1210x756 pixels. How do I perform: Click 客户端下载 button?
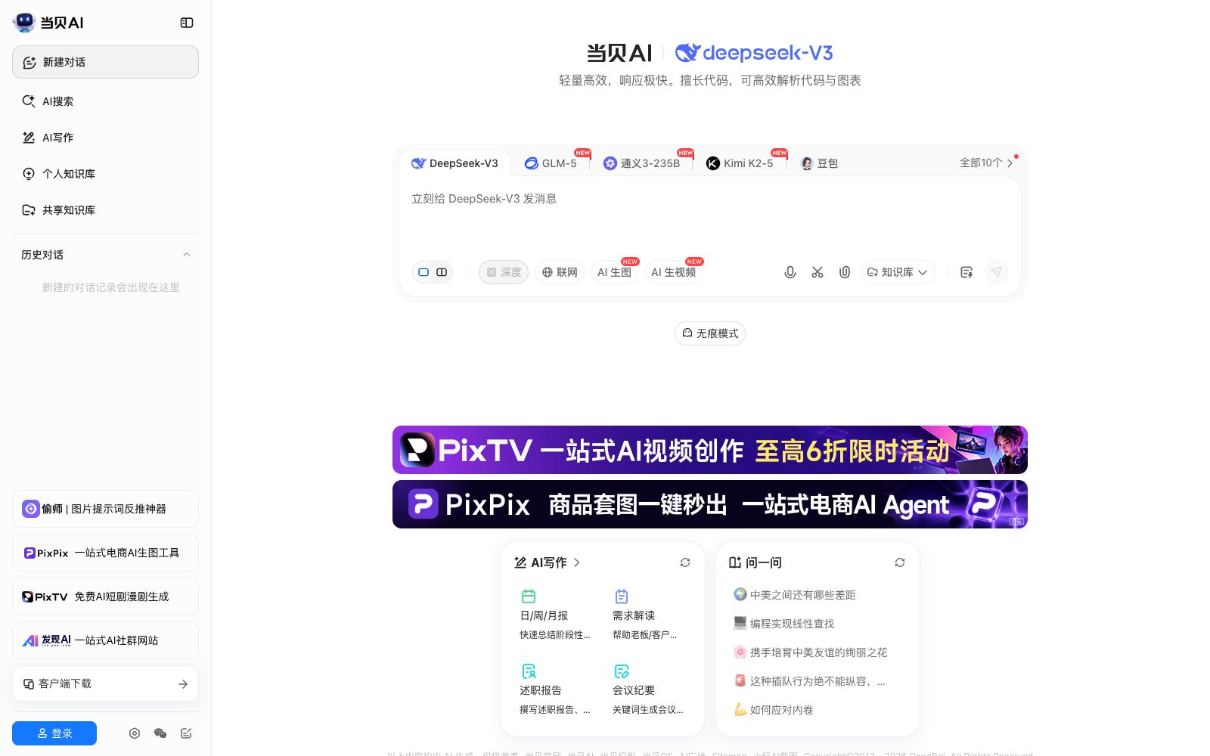point(105,683)
